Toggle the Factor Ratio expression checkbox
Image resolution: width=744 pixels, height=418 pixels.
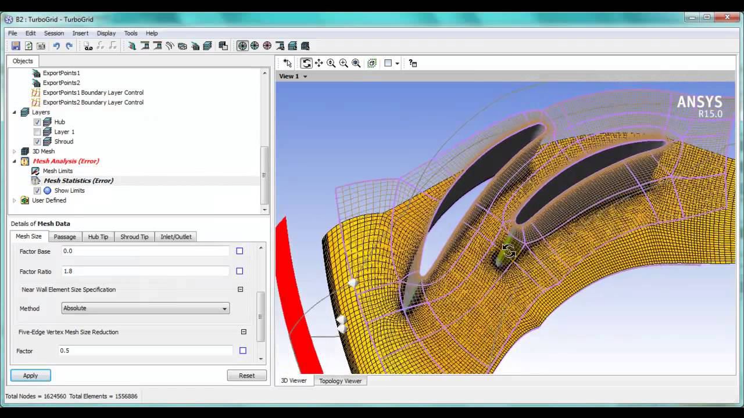click(239, 271)
